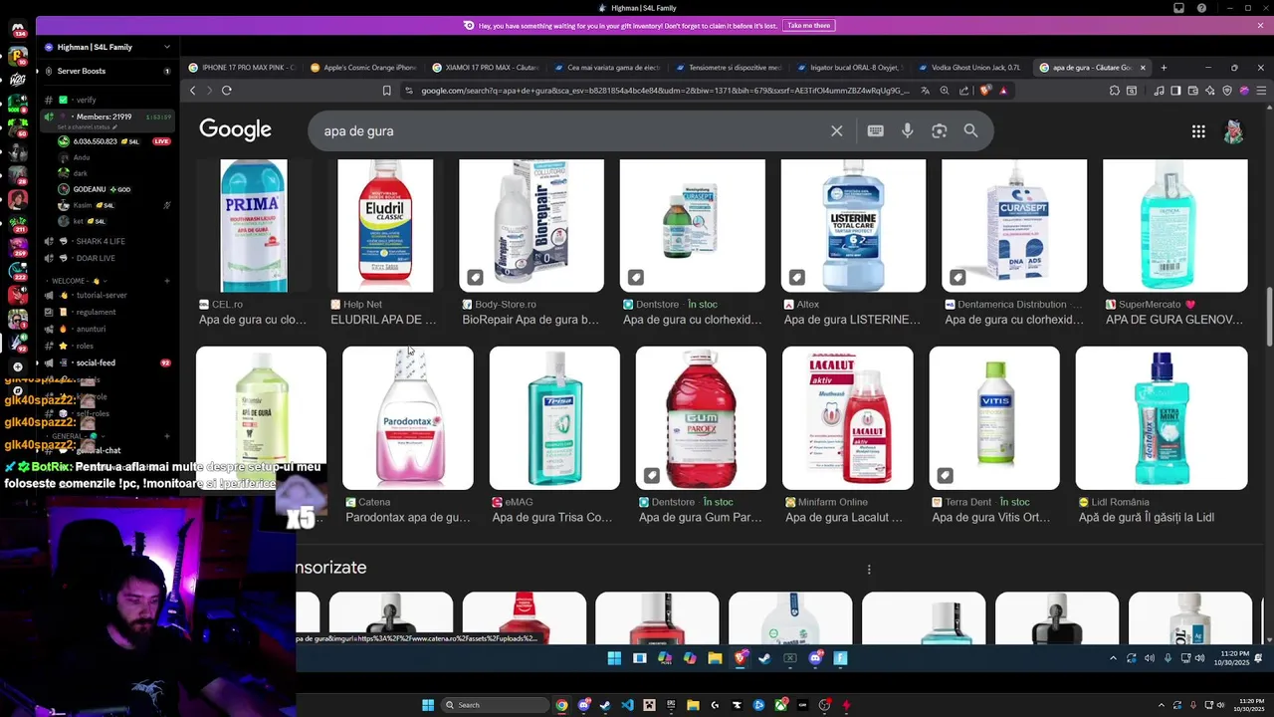Open the verify channel in Discord

pyautogui.click(x=86, y=100)
